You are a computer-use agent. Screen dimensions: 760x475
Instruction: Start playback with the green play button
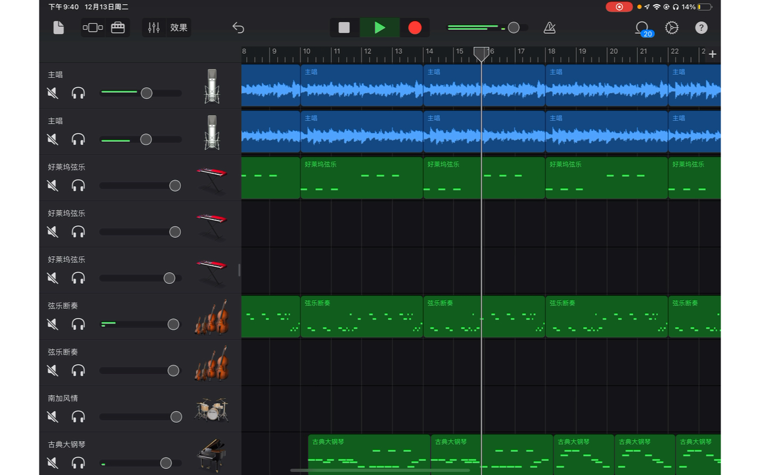[379, 28]
